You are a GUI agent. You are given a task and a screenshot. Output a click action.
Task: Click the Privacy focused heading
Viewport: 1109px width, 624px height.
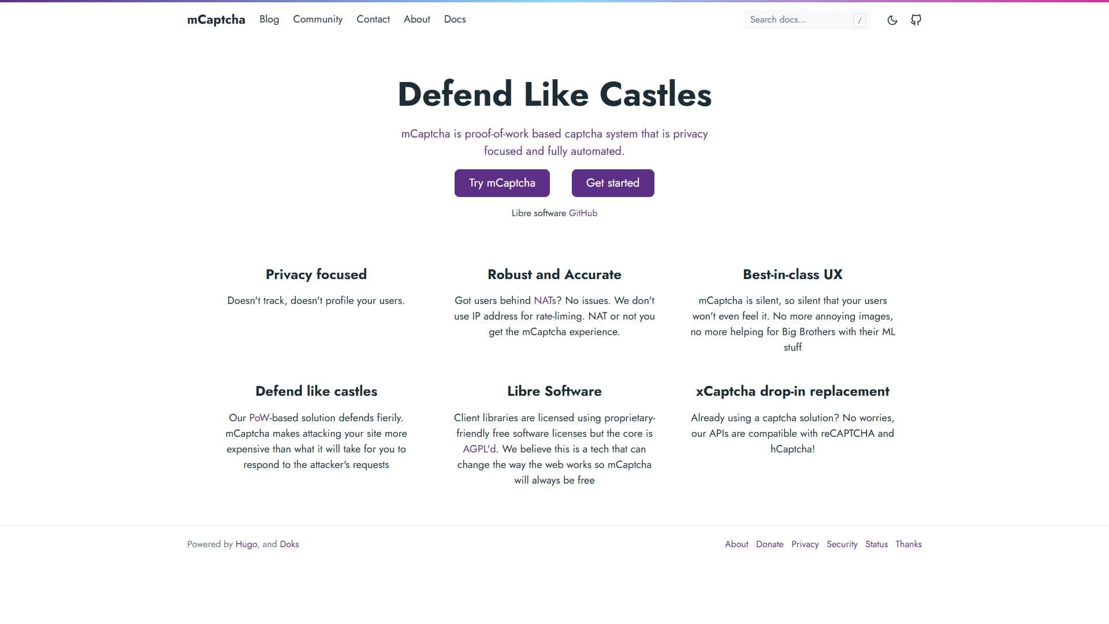pos(316,274)
